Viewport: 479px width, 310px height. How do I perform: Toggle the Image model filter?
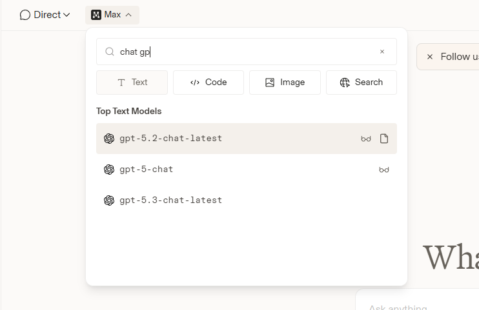[x=285, y=82]
